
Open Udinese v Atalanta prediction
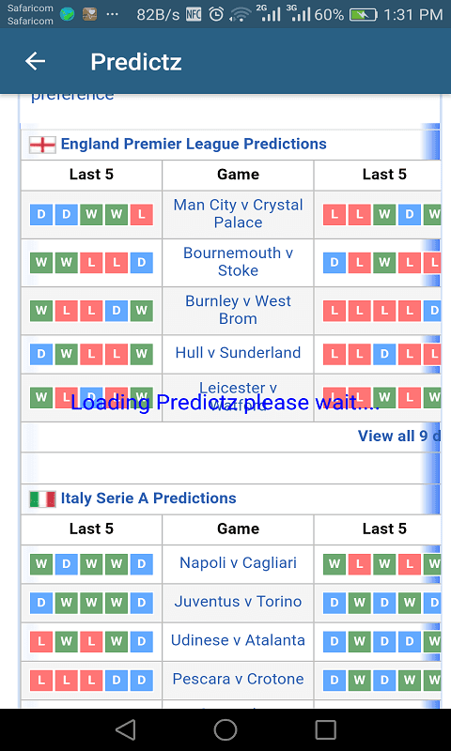[x=239, y=640]
